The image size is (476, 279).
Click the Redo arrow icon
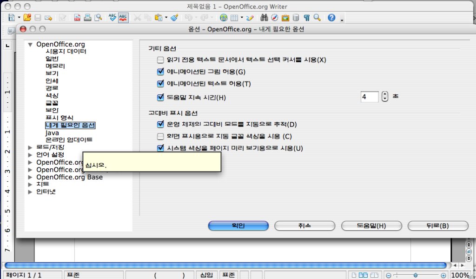pos(204,18)
